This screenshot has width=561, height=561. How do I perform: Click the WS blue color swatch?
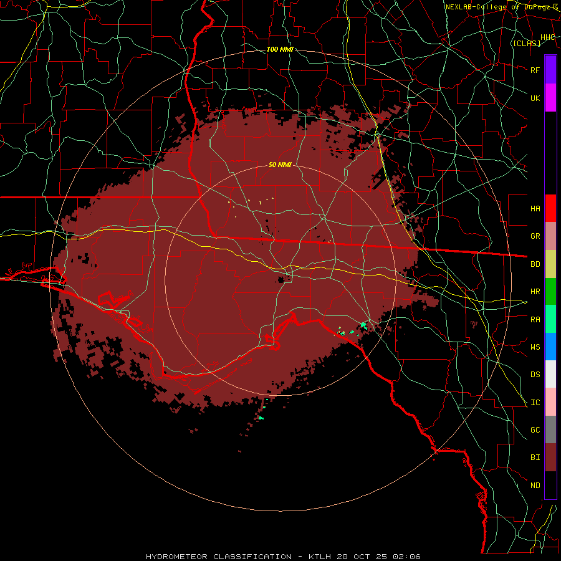coord(550,347)
